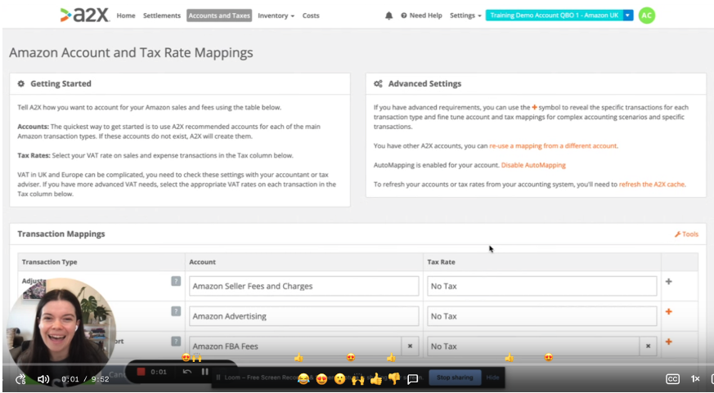The height and width of the screenshot is (393, 714).
Task: Click the A2X logo
Action: pos(85,15)
